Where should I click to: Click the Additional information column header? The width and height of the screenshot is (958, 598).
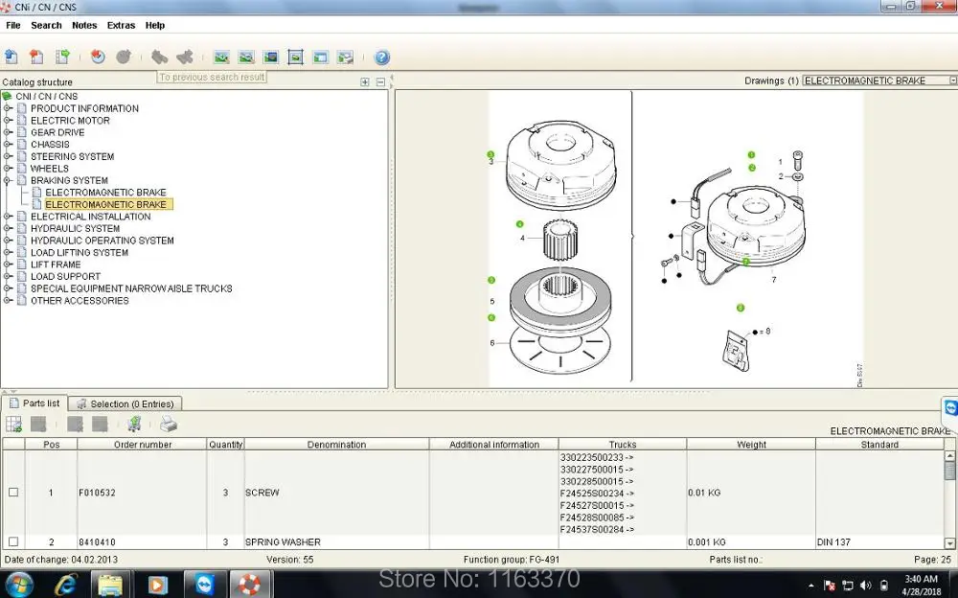494,445
